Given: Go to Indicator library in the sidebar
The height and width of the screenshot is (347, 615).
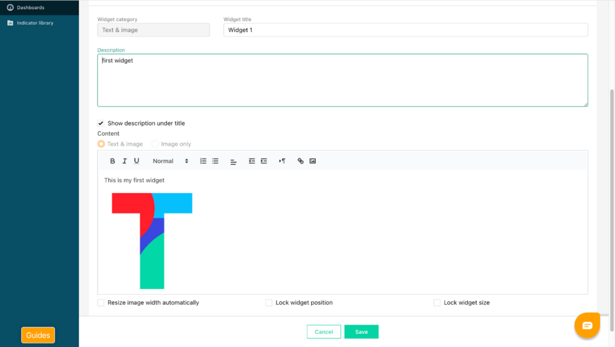Looking at the screenshot, I should click(35, 23).
